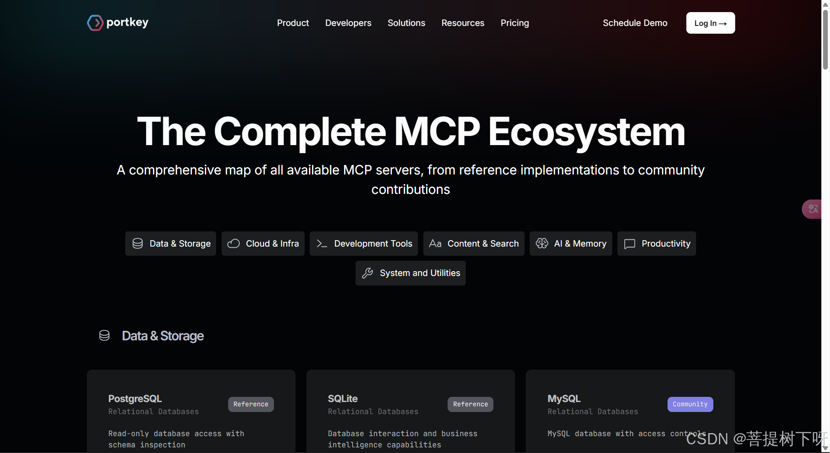Open the Product menu
The width and height of the screenshot is (830, 453).
(x=293, y=23)
